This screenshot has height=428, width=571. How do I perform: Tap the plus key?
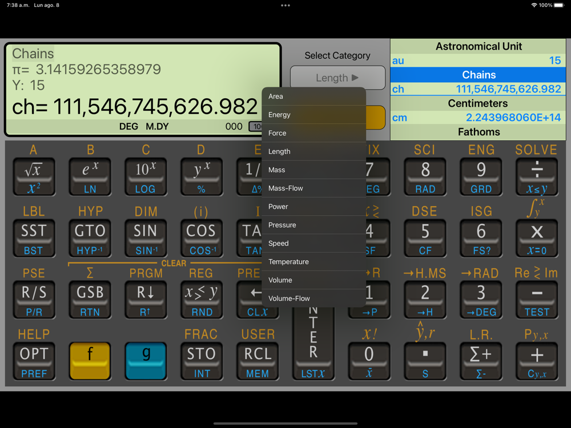click(537, 361)
